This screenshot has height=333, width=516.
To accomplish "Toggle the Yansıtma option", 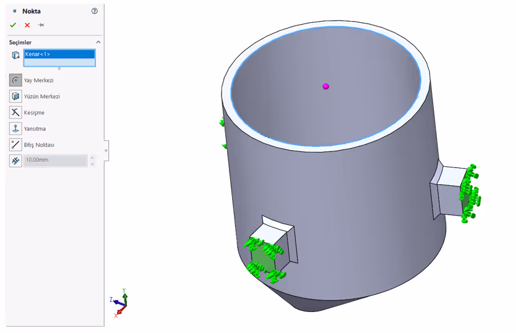I will (x=15, y=129).
